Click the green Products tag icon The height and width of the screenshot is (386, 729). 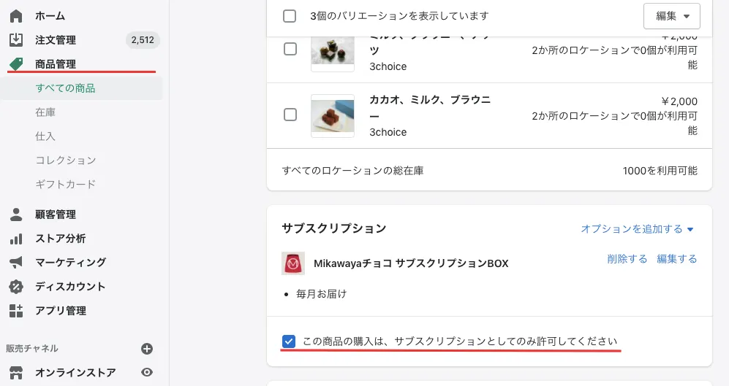16,64
